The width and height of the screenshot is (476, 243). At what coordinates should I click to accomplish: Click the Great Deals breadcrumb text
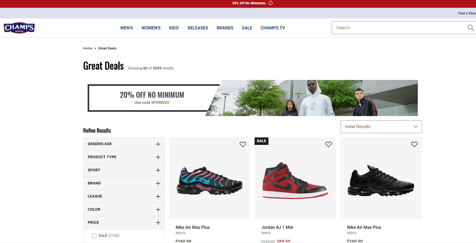point(107,48)
